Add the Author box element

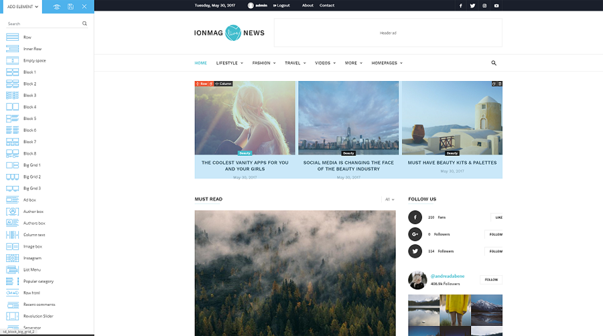pos(13,212)
